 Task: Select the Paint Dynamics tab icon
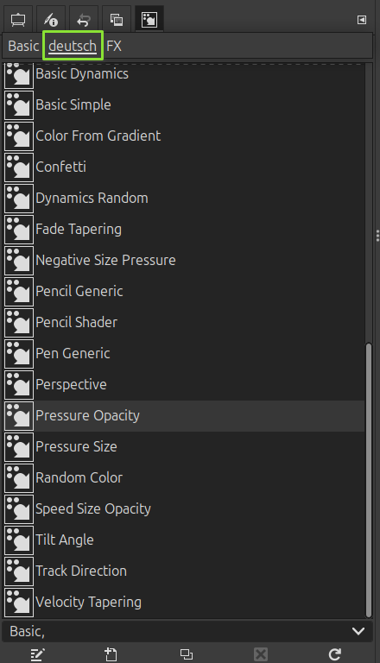(x=149, y=20)
